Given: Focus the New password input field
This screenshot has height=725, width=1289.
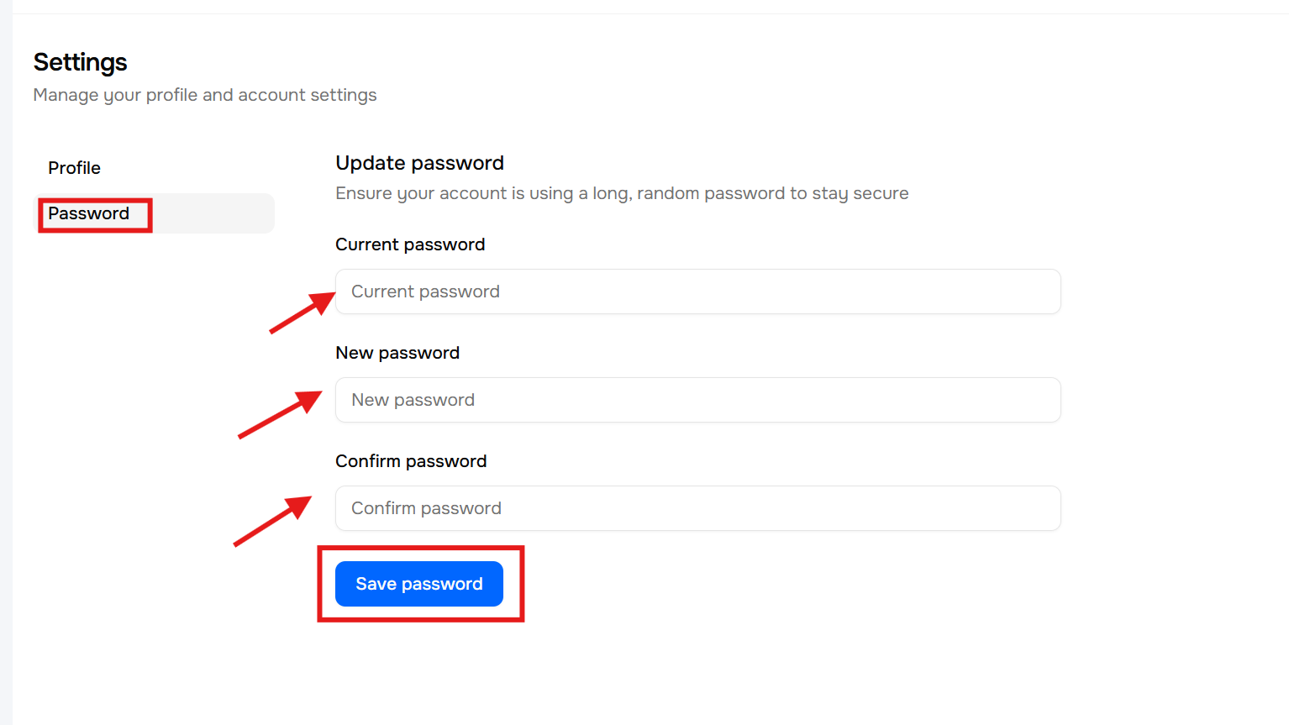Looking at the screenshot, I should click(x=697, y=400).
